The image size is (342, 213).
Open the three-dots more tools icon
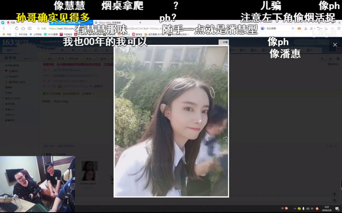click(x=332, y=29)
